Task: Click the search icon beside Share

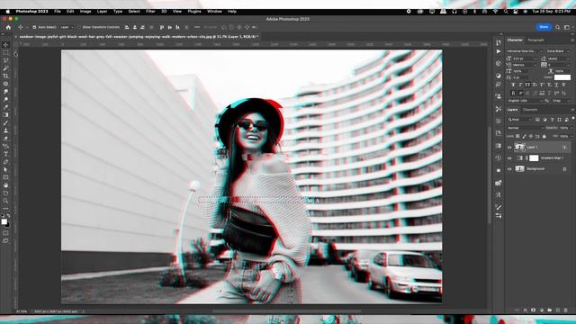Action: point(558,27)
